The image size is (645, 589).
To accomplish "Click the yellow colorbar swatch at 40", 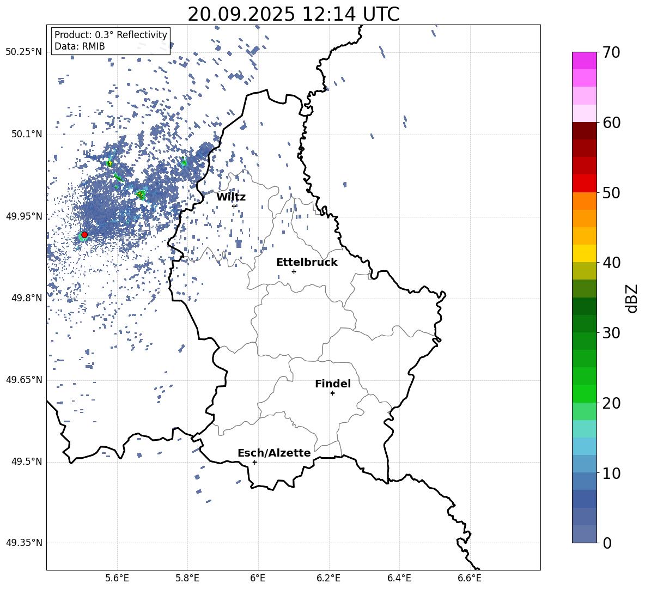I will [x=584, y=253].
